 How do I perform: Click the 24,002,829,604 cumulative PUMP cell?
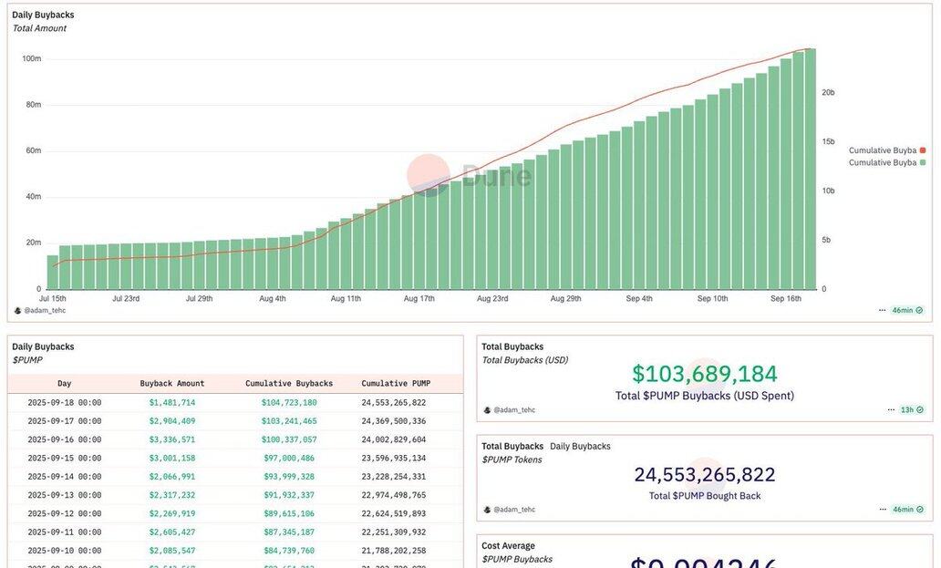click(x=394, y=439)
